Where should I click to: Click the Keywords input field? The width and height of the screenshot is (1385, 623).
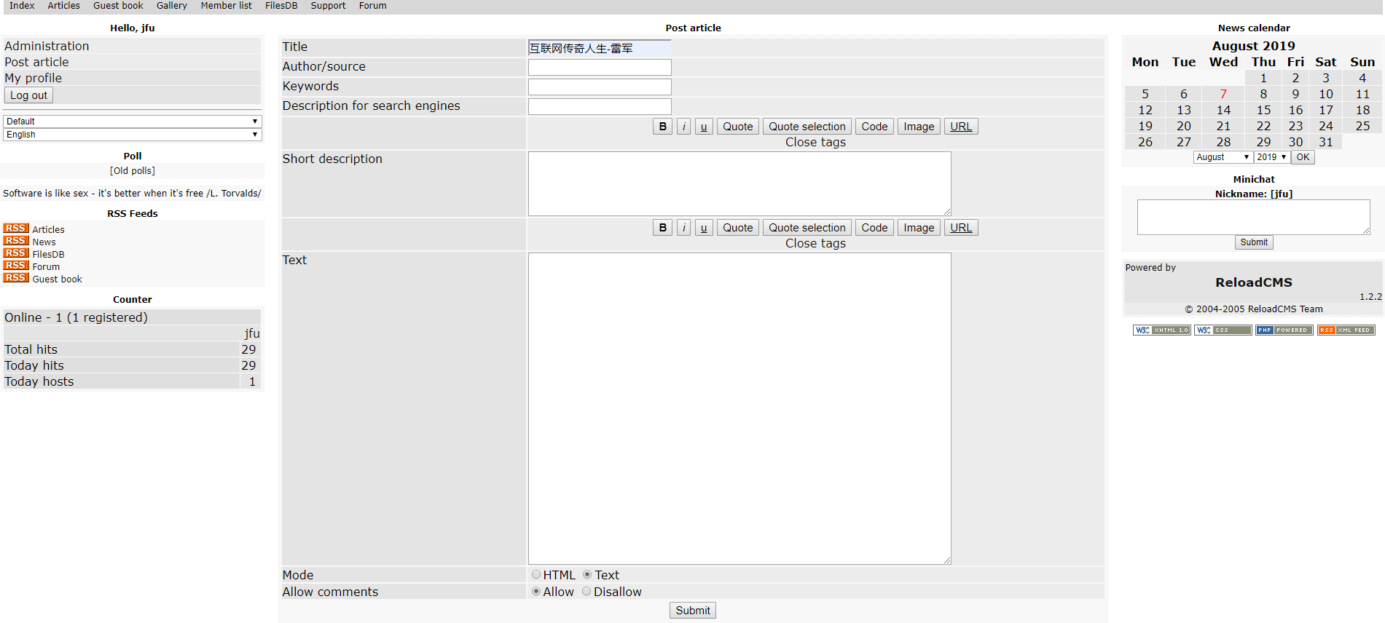(600, 87)
